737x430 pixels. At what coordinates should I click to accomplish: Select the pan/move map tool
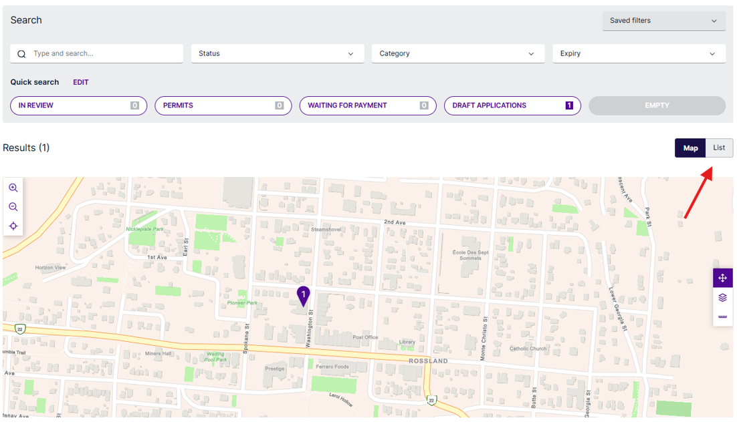click(x=722, y=278)
